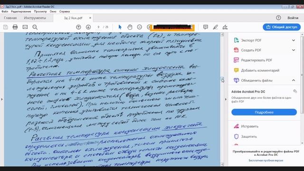The height and width of the screenshot is (171, 304).
Task: Open the Окно menu
Action: click(53, 11)
